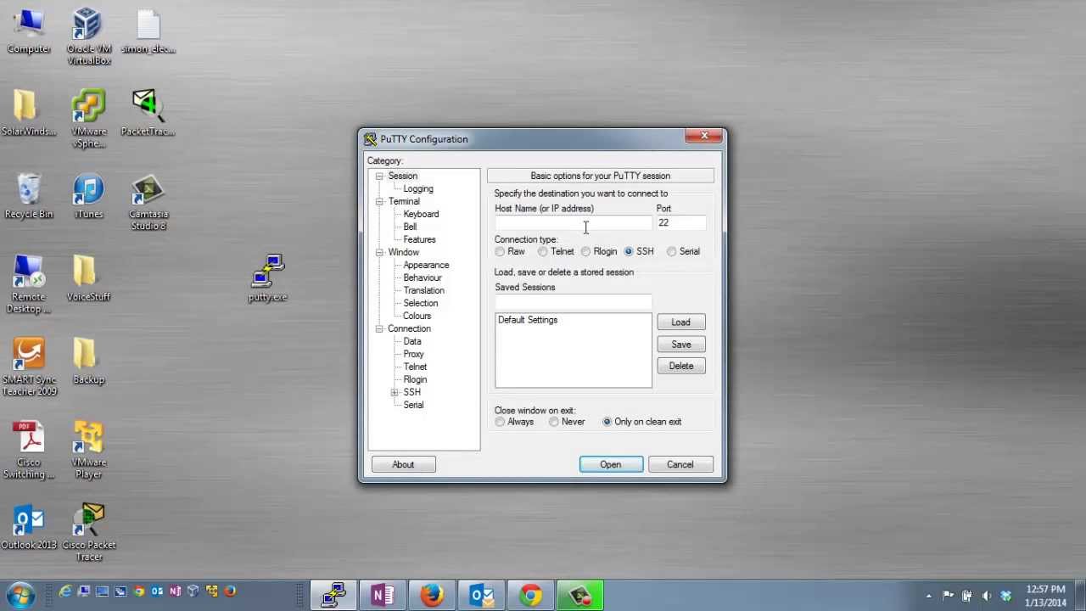Screen dimensions: 1086x611
Task: Click the Delete session button
Action: point(681,366)
